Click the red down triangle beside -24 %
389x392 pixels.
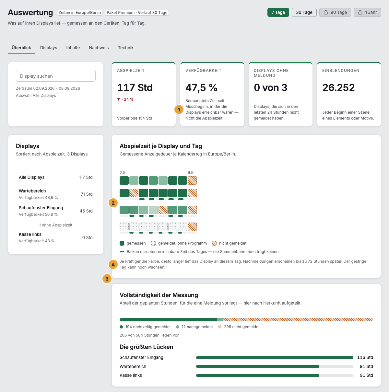(x=119, y=99)
